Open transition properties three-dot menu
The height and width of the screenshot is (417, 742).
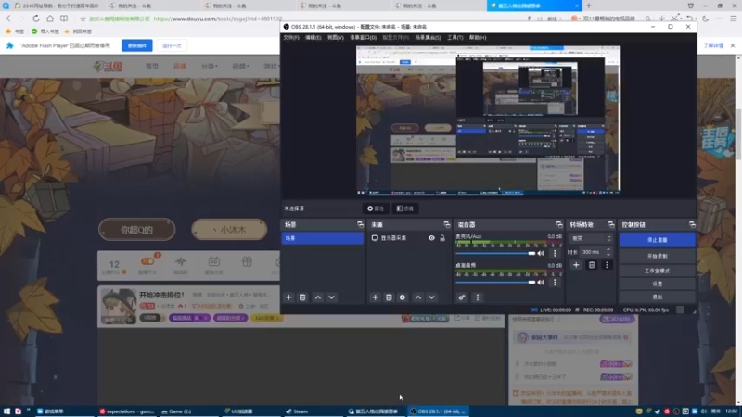608,265
